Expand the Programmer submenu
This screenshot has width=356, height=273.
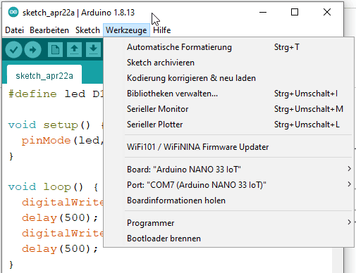(x=228, y=223)
